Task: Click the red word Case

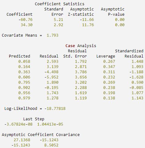Action: tap(70, 46)
